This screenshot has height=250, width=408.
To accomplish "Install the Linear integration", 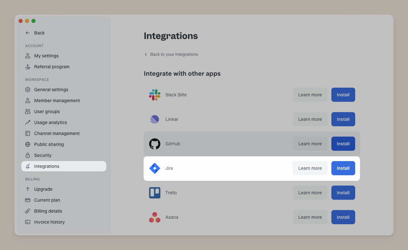I will [343, 119].
